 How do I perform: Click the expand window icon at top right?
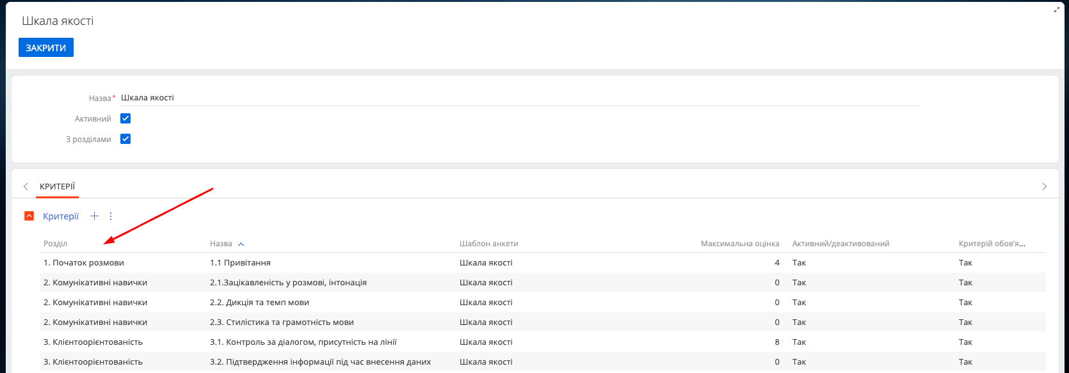pos(1057,10)
